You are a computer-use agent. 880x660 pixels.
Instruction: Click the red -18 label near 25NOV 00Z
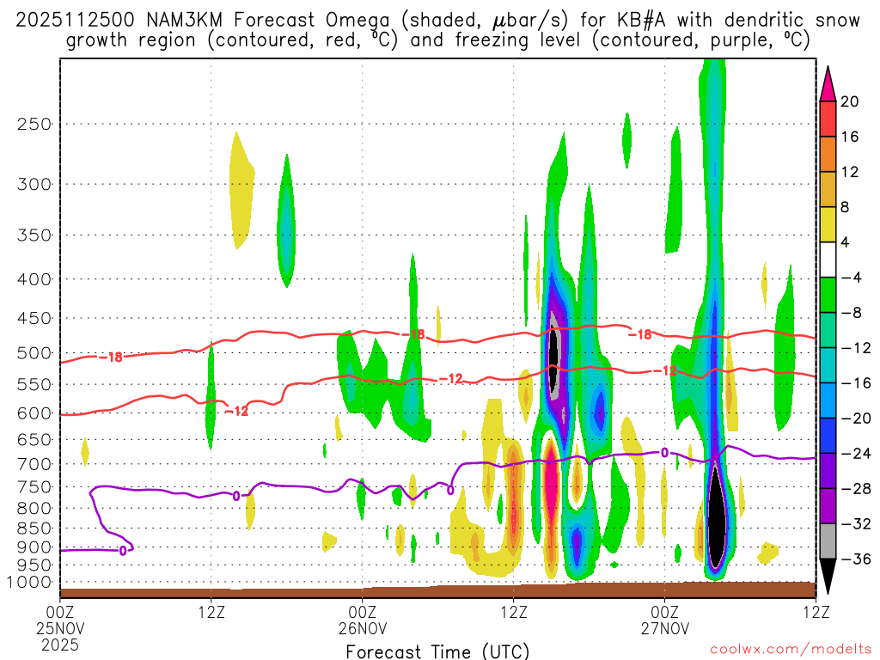click(111, 357)
